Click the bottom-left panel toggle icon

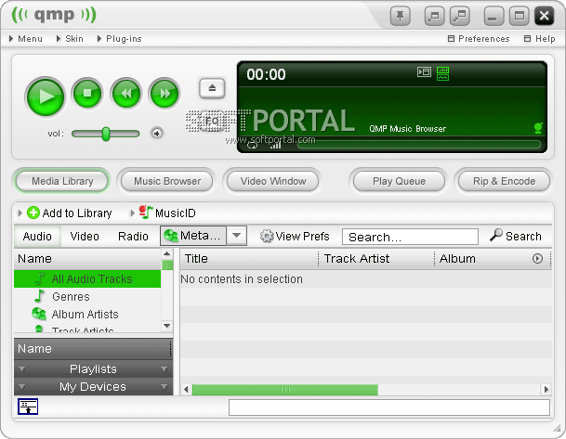(28, 407)
